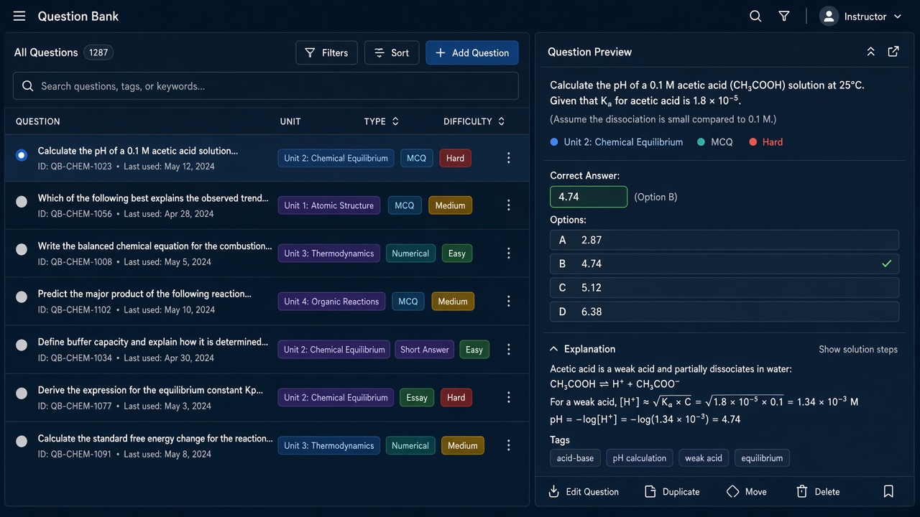Open the Filters button
The height and width of the screenshot is (517, 920).
point(326,52)
